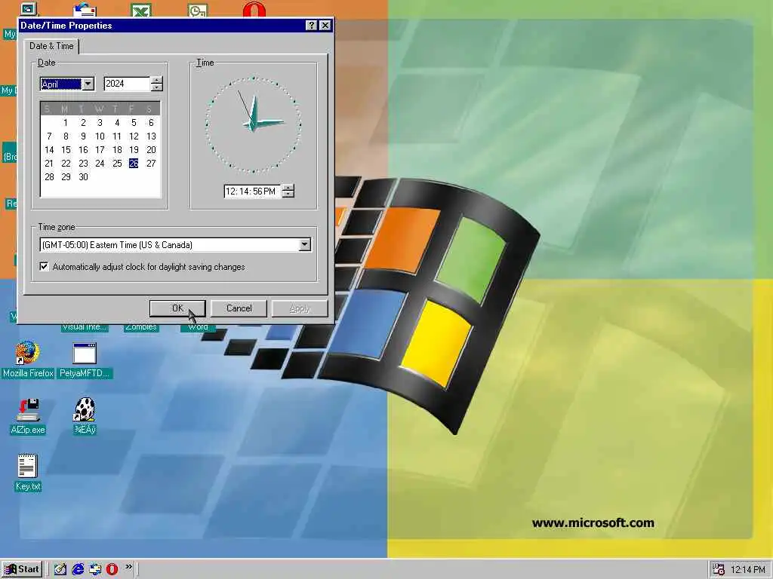Viewport: 773px width, 579px height.
Task: Click the task scheduler tray icon
Action: 719,569
